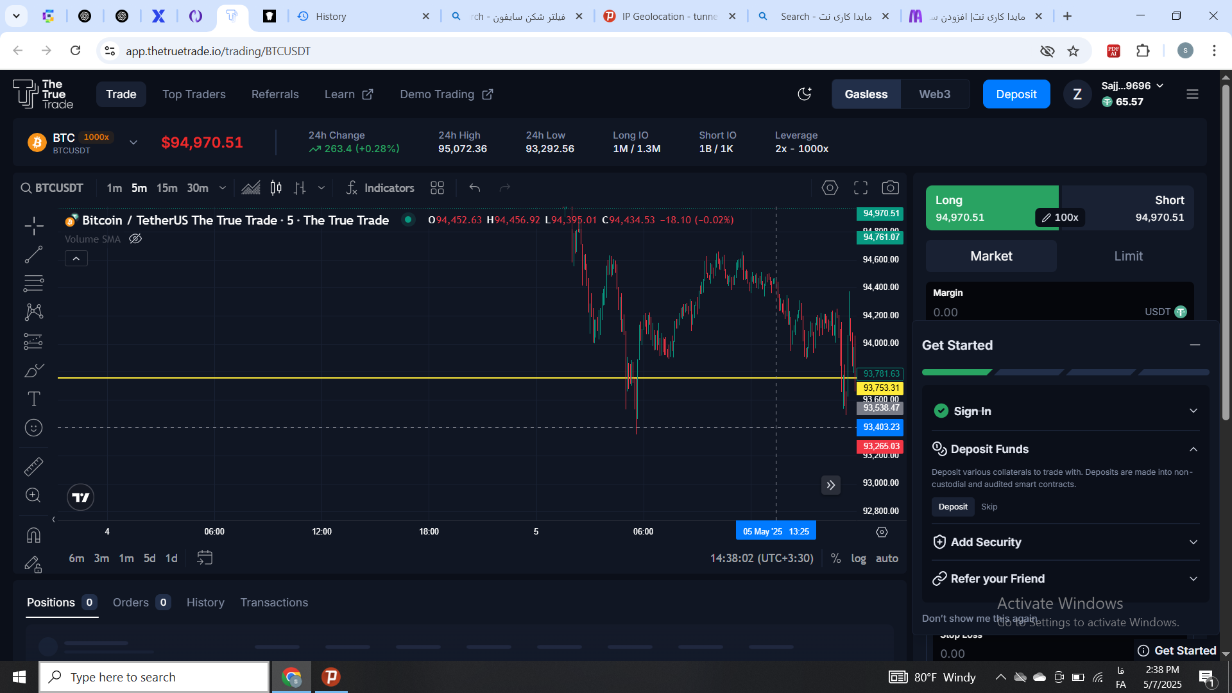
Task: Open the go-to-date calendar icon
Action: pos(205,558)
